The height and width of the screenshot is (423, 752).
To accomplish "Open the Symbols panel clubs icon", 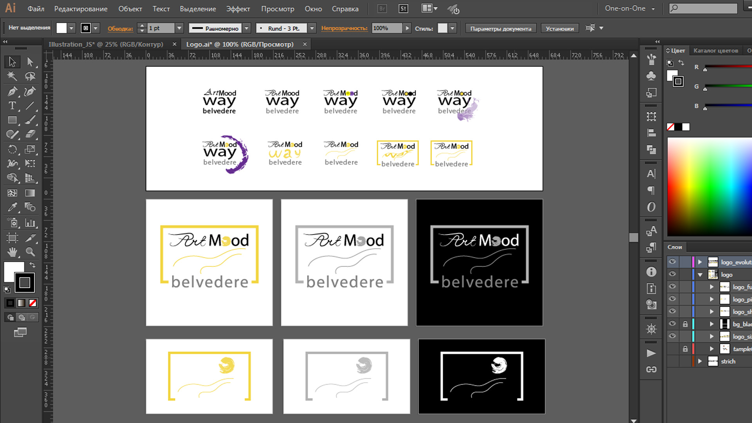I will pyautogui.click(x=651, y=76).
